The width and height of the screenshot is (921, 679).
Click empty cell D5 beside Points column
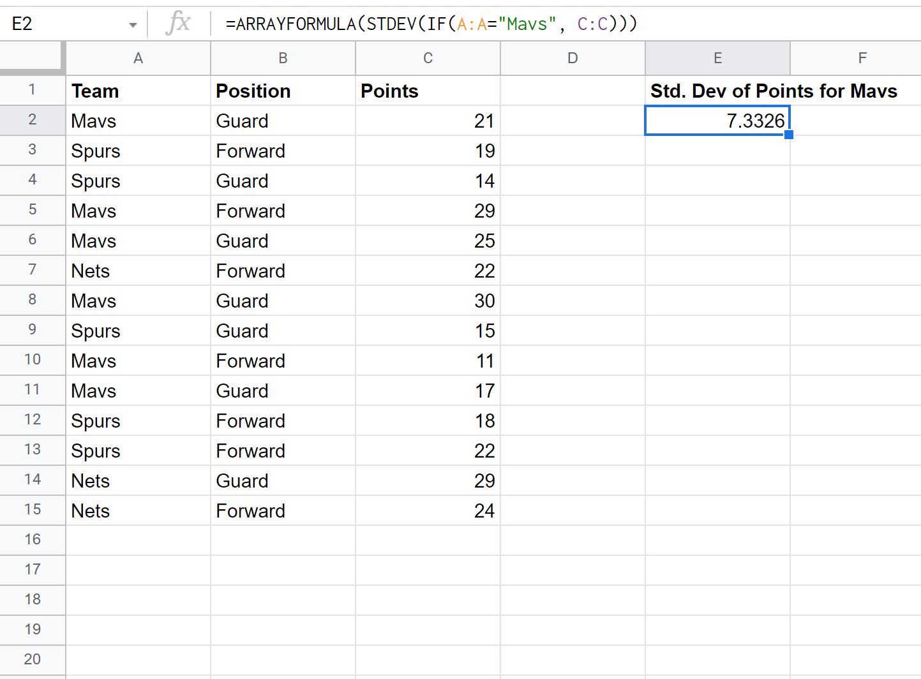click(x=573, y=211)
